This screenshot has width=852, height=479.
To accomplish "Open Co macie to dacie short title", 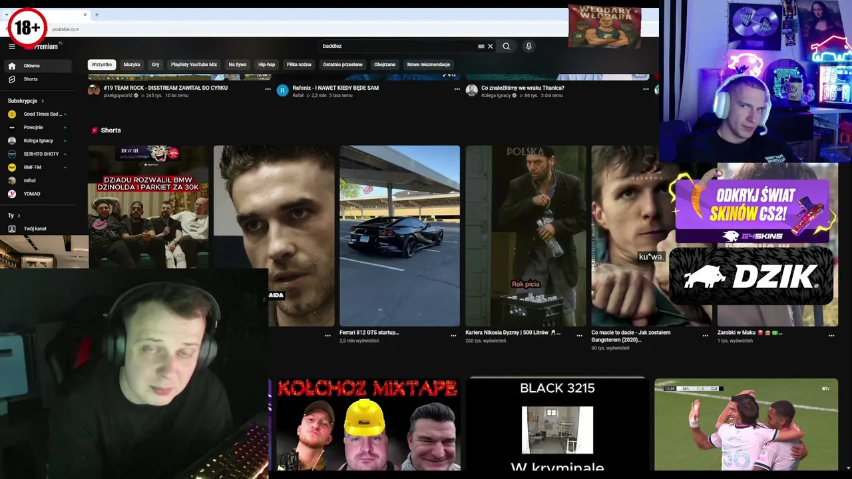I will click(631, 336).
